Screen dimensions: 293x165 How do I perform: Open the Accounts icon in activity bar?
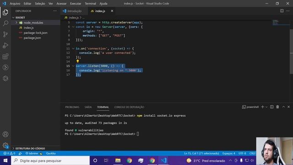click(x=5, y=134)
